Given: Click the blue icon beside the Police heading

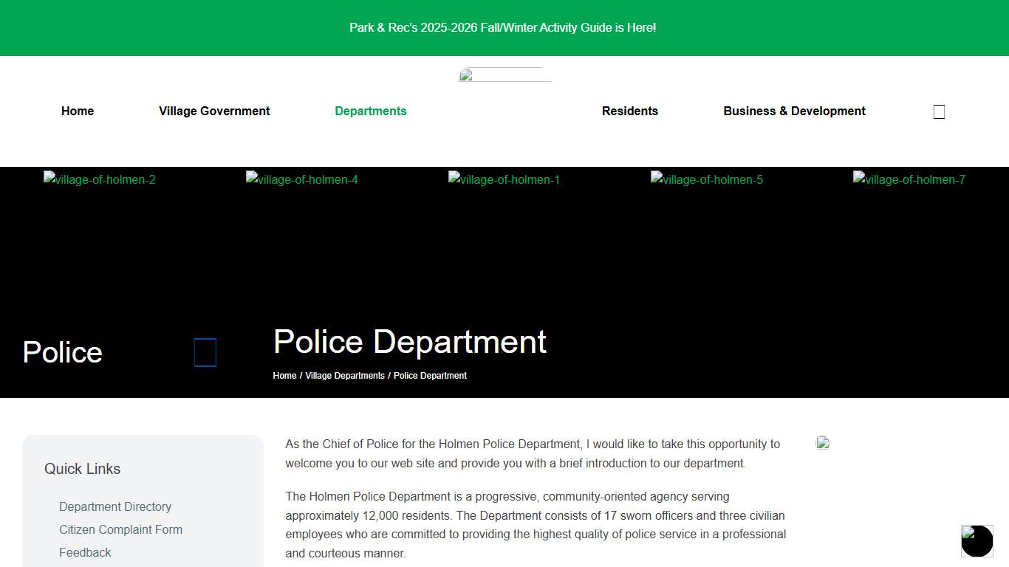Looking at the screenshot, I should pos(205,352).
